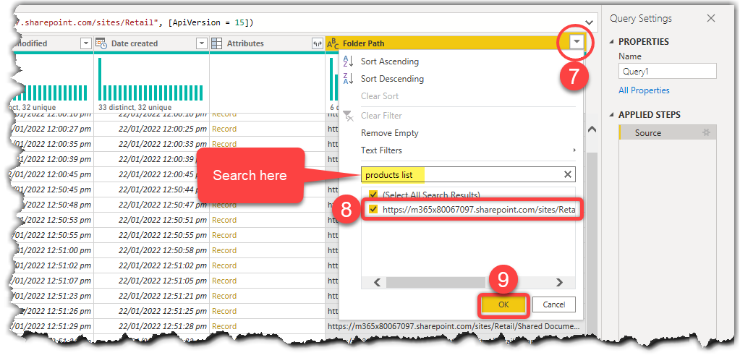Open the Text Filters submenu
The height and width of the screenshot is (358, 740).
(x=381, y=150)
